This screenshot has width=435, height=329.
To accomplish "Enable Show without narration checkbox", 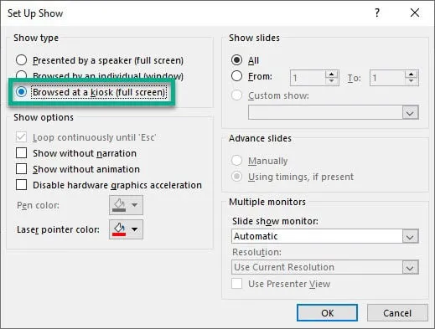I will (21, 153).
